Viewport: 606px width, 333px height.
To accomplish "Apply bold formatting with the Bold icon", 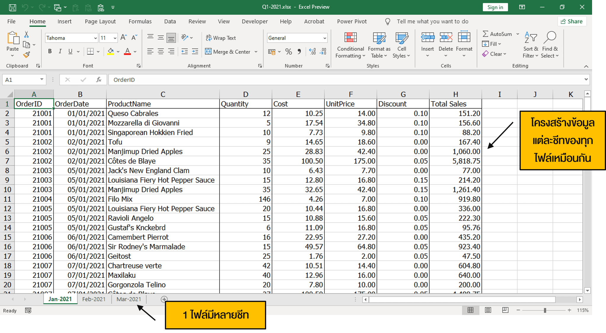I will [50, 51].
